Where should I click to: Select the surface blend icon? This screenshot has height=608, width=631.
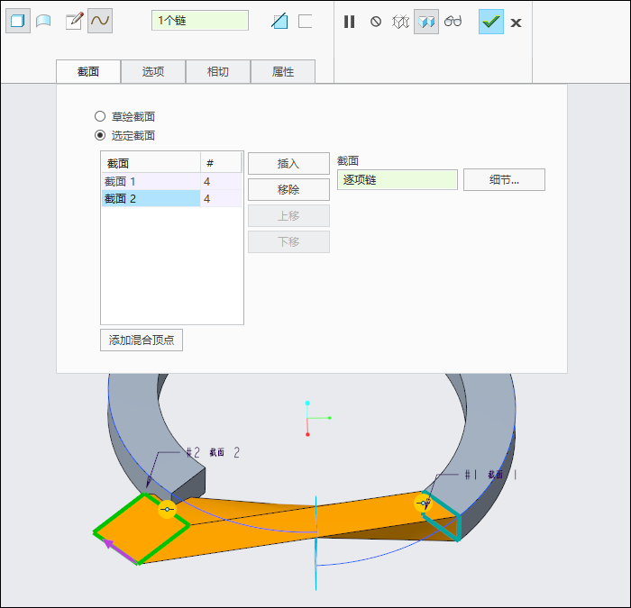tap(43, 21)
